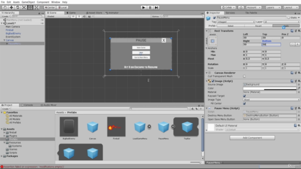Select the combined Transform tool
Screen dimensions: 301x169
pyautogui.click(x=37, y=8)
